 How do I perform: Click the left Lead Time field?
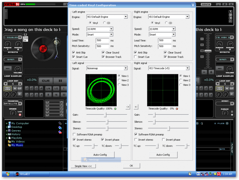pyautogui.click(x=103, y=40)
